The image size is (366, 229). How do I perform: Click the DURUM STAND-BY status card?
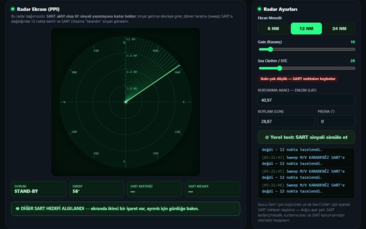point(39,189)
